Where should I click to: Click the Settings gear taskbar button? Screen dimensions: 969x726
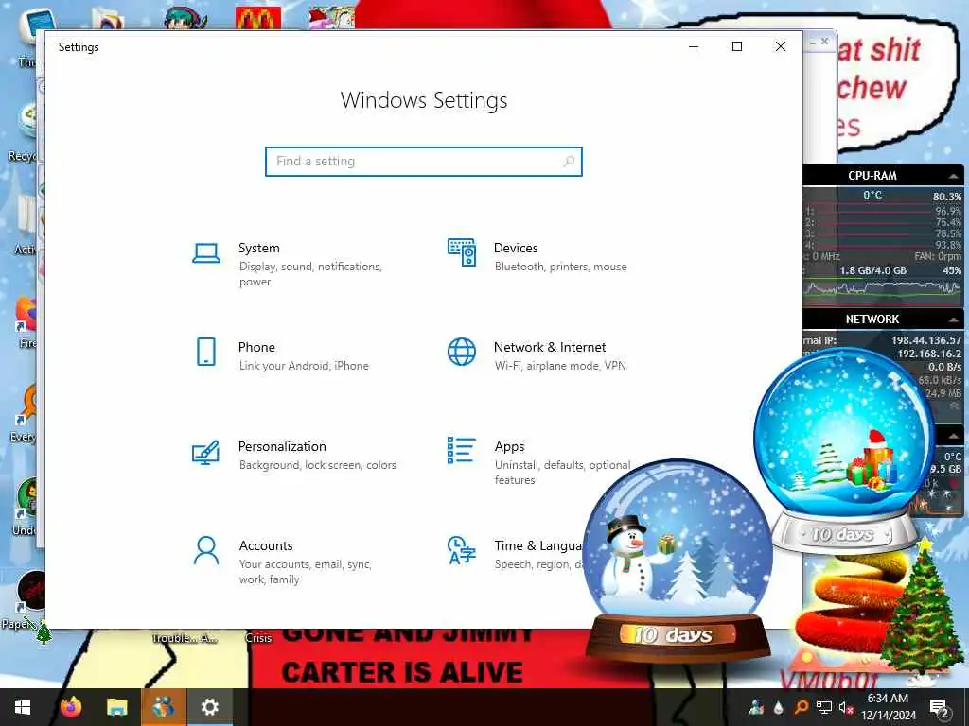pos(209,707)
